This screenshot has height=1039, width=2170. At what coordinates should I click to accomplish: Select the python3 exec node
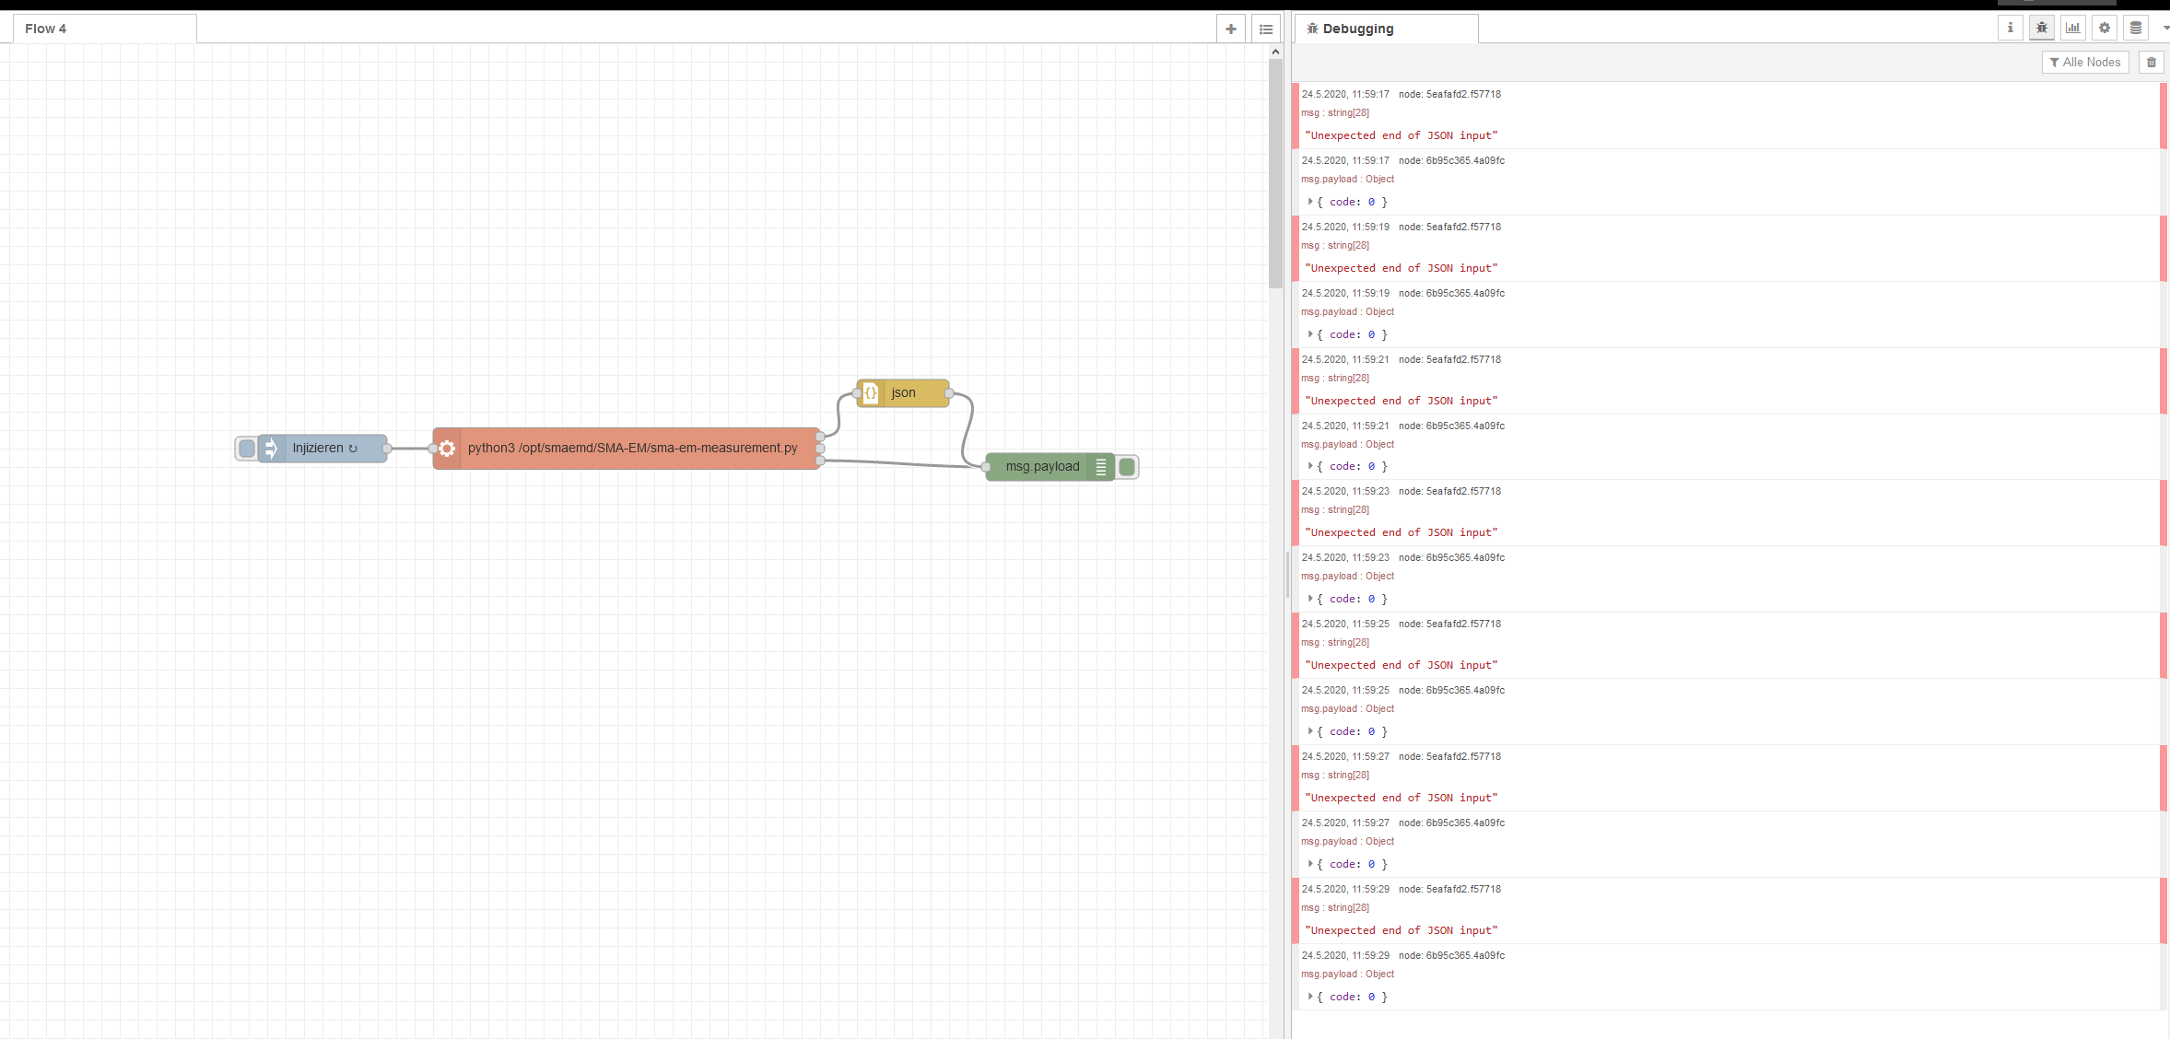[627, 449]
